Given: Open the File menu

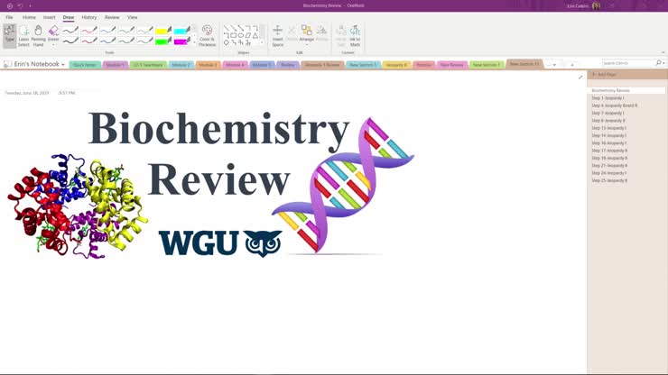Looking at the screenshot, I should pos(9,17).
